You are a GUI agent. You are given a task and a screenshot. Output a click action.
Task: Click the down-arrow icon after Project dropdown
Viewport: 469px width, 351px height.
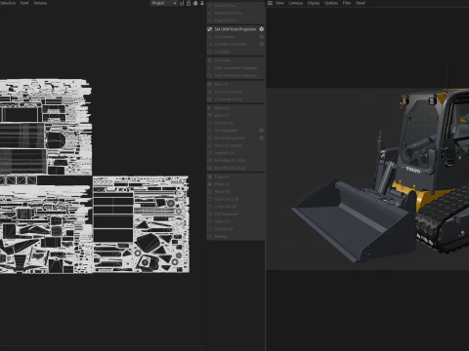(x=202, y=3)
